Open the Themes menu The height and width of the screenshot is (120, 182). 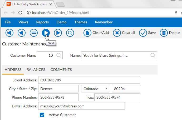tap(81, 22)
